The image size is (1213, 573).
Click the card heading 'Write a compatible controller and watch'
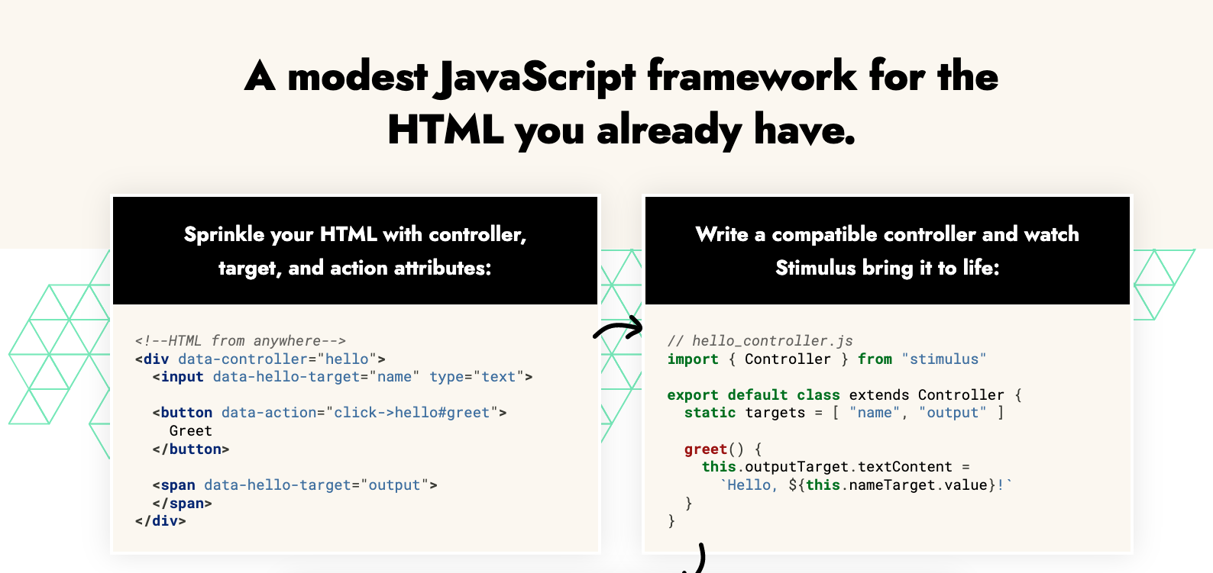coord(888,234)
